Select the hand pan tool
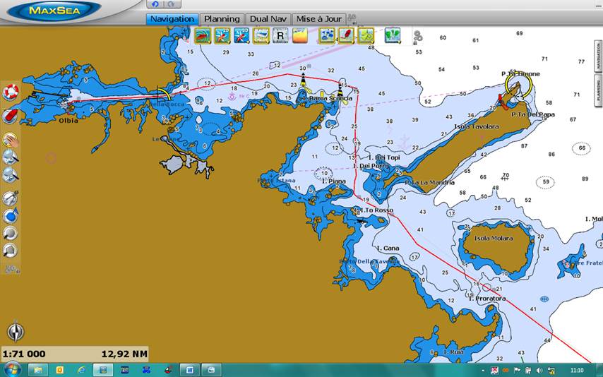Image resolution: width=603 pixels, height=377 pixels. tap(11, 139)
